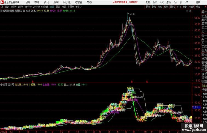Screen dimensions: 207x133
Task: Open F10 company info
Action: tap(179, 7)
